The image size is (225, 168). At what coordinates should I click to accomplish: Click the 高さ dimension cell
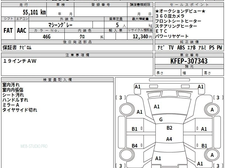tap(213, 73)
